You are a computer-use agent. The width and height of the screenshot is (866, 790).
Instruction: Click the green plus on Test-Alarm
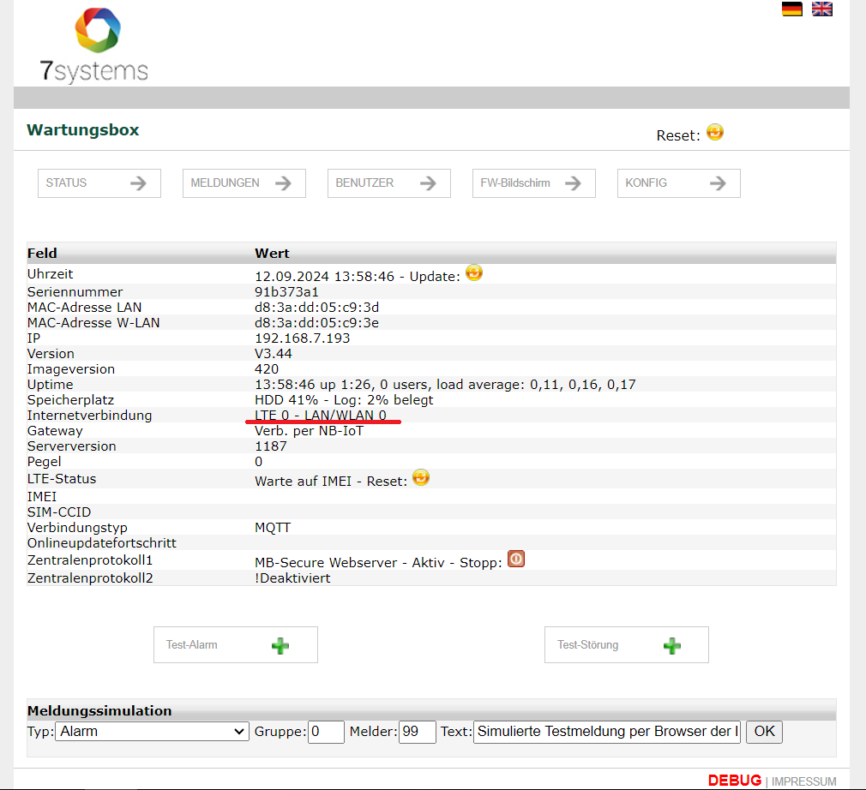click(x=280, y=645)
